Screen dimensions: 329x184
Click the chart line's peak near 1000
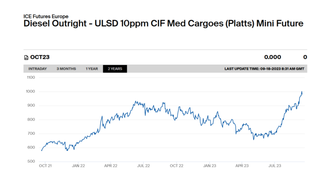(302, 92)
